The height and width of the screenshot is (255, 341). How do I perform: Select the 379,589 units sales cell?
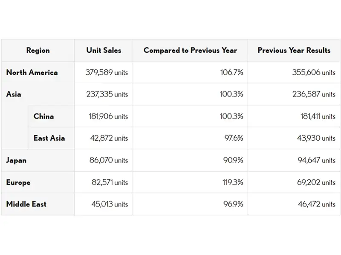[107, 72]
